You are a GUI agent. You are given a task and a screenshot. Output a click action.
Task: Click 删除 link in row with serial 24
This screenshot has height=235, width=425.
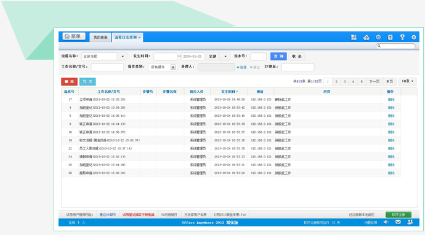(391, 156)
